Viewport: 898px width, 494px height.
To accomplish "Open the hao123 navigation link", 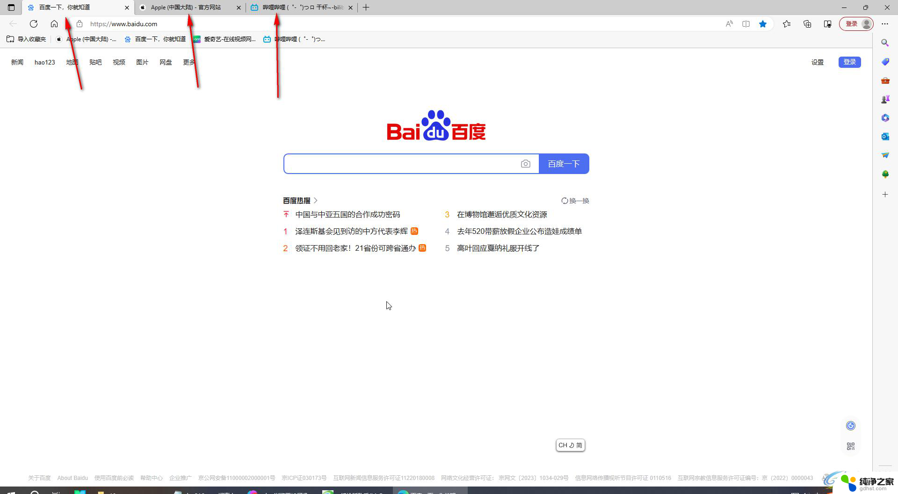I will 45,62.
